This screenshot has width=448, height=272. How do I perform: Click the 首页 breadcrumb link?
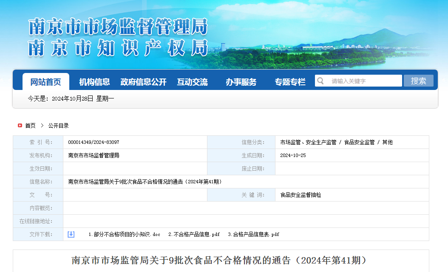coord(30,126)
